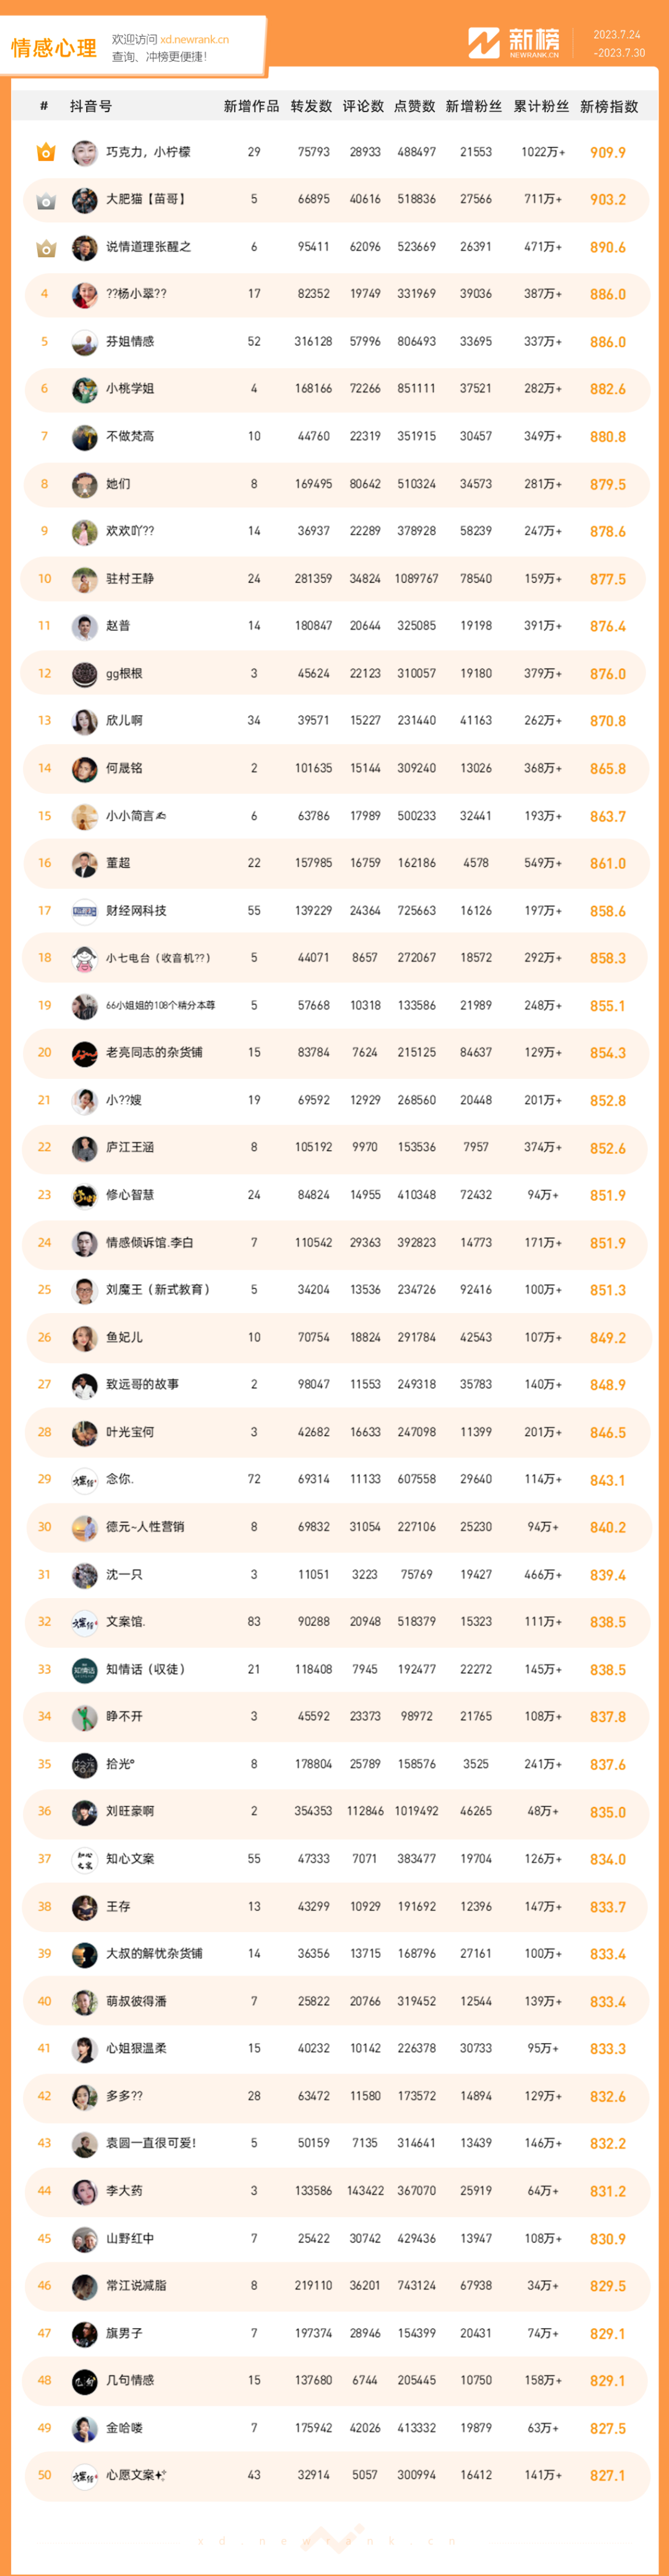This screenshot has height=2576, width=669.
Task: Click avatar of 知心文案 account
Action: (84, 1859)
